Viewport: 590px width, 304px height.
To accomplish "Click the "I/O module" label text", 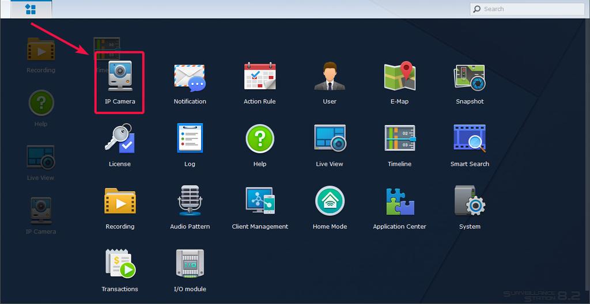I will [x=190, y=289].
